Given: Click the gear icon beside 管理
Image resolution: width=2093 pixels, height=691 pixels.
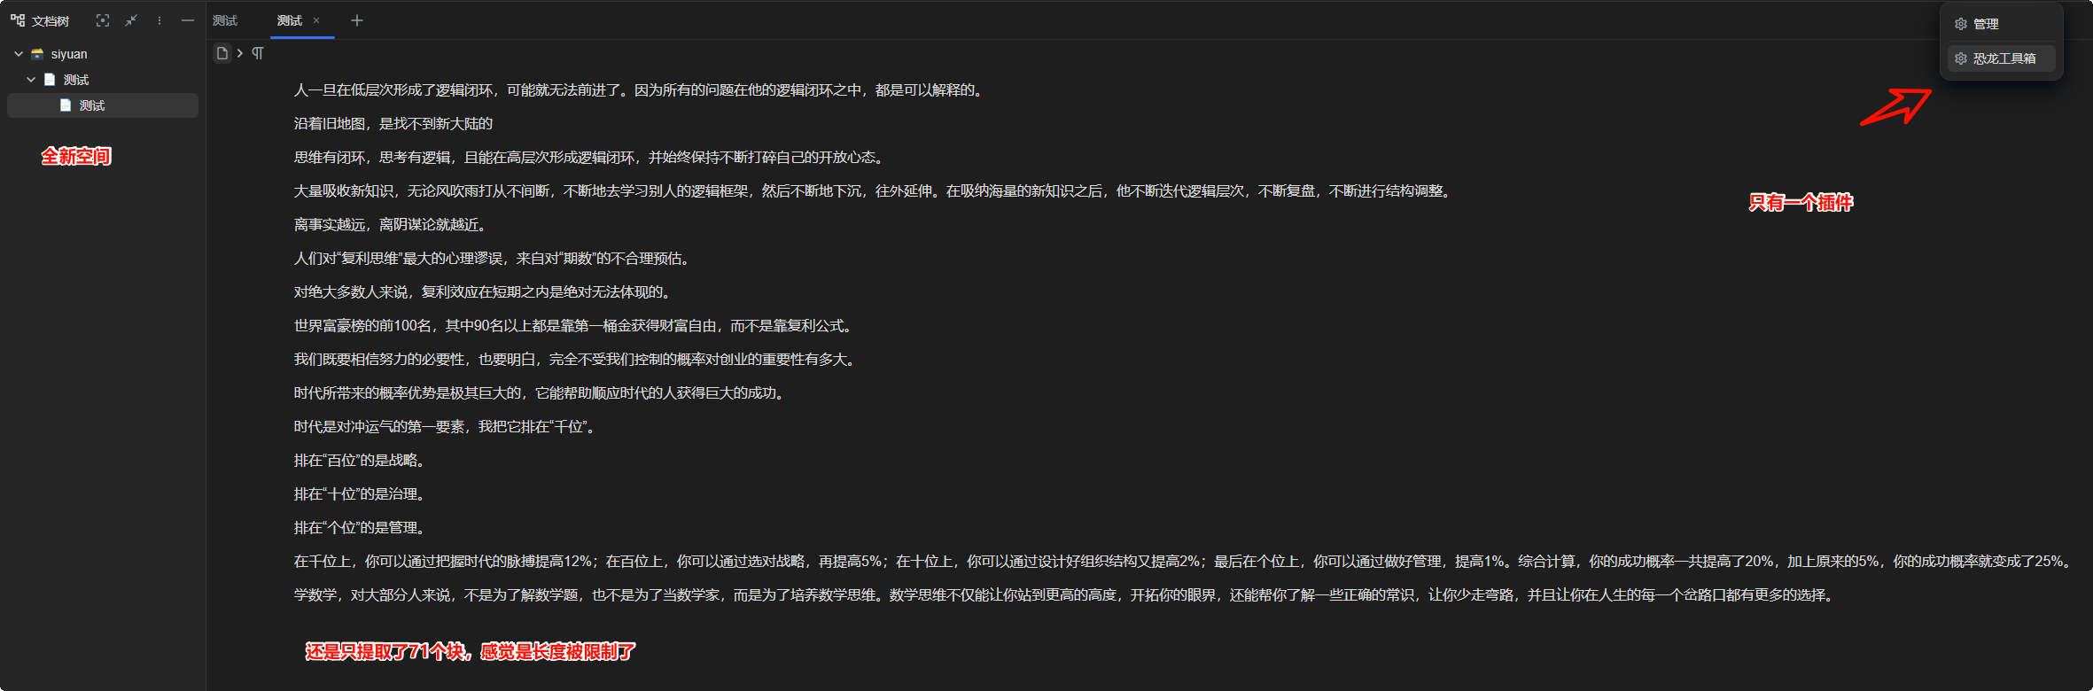Looking at the screenshot, I should [1961, 24].
